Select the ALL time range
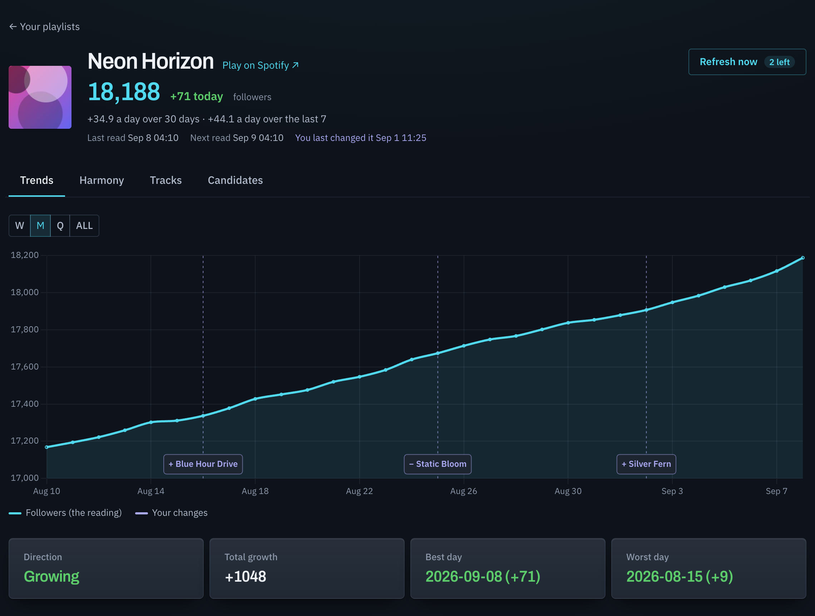The height and width of the screenshot is (616, 815). (x=84, y=226)
